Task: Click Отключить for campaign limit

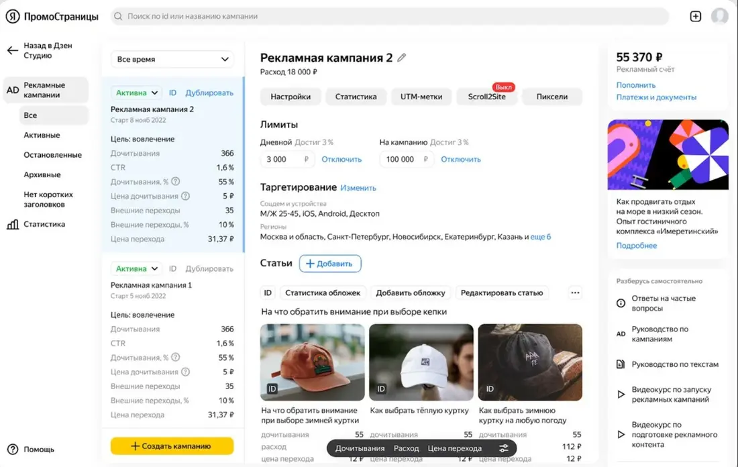Action: click(461, 159)
